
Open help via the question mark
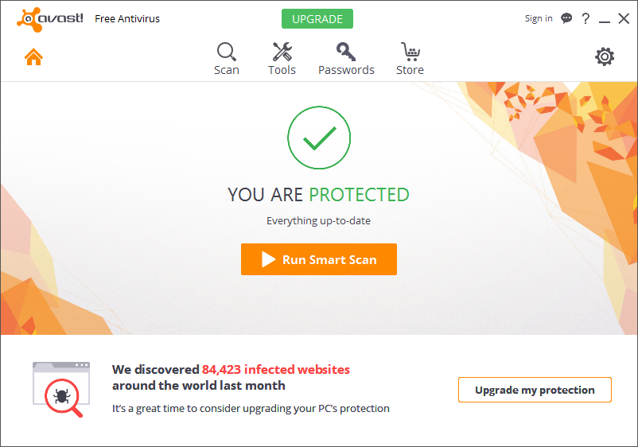585,18
